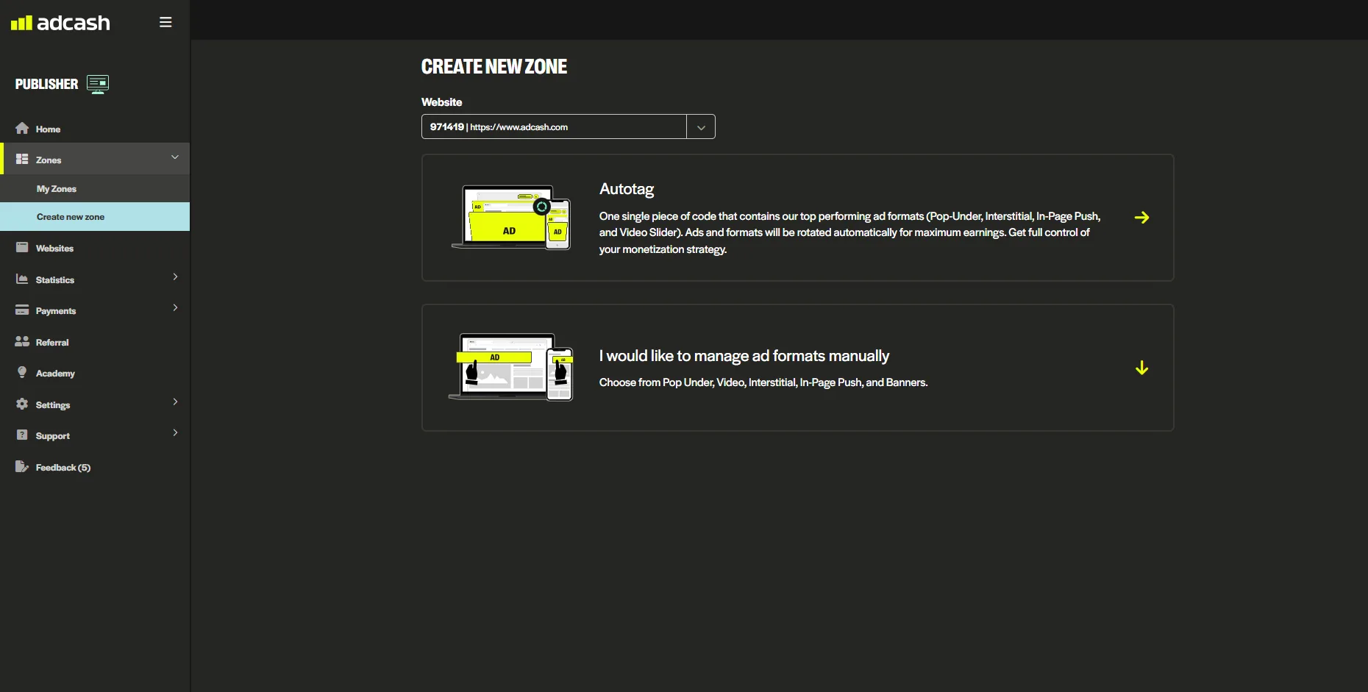
Task: Click the Publisher monitor icon
Action: 98,84
